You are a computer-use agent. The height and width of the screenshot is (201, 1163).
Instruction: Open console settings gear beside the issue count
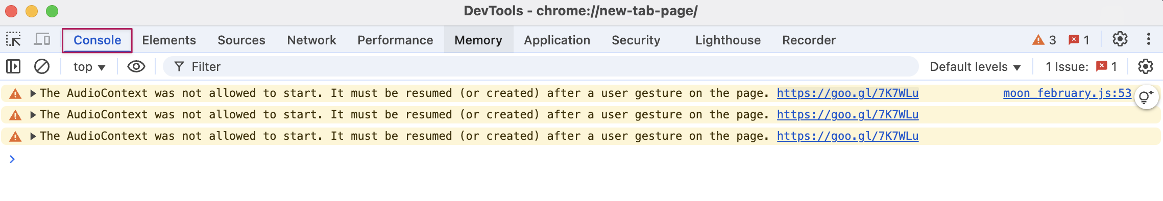pyautogui.click(x=1145, y=66)
